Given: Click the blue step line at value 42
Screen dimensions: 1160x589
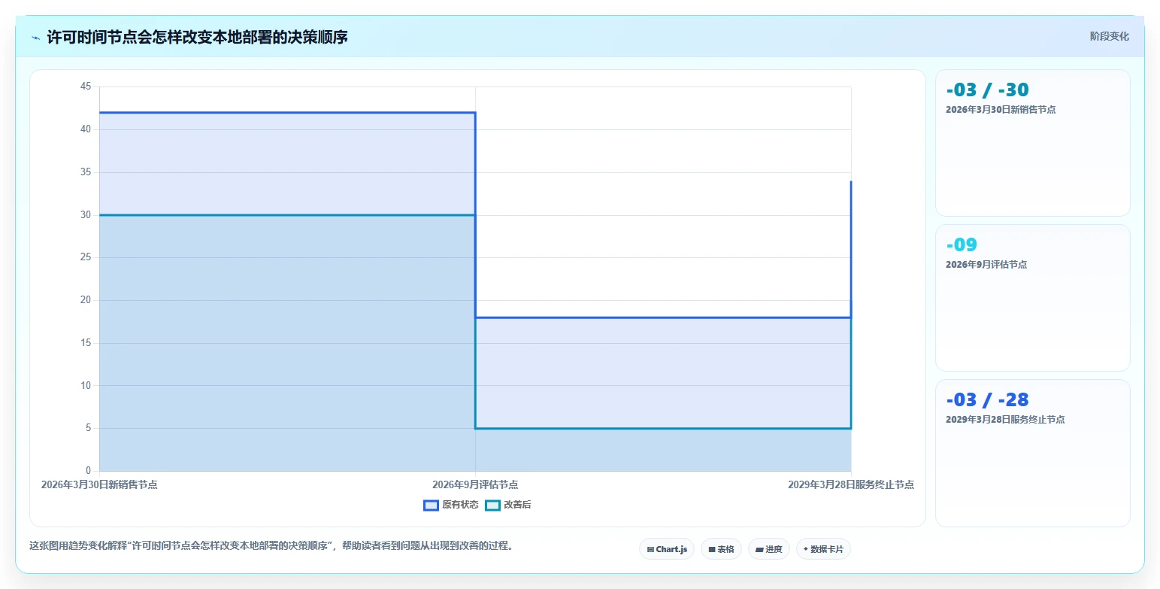Looking at the screenshot, I should click(287, 113).
